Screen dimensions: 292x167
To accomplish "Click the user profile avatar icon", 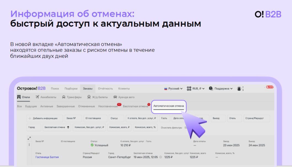I will 239,89.
